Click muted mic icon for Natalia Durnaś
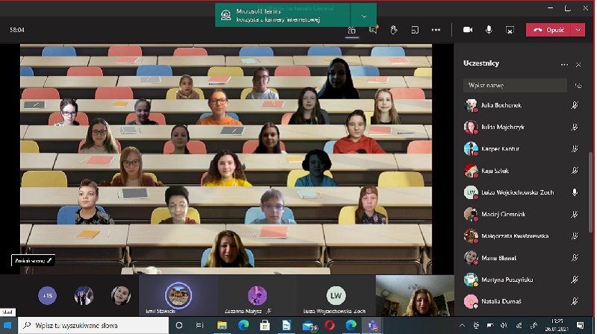This screenshot has width=597, height=334. point(575,301)
